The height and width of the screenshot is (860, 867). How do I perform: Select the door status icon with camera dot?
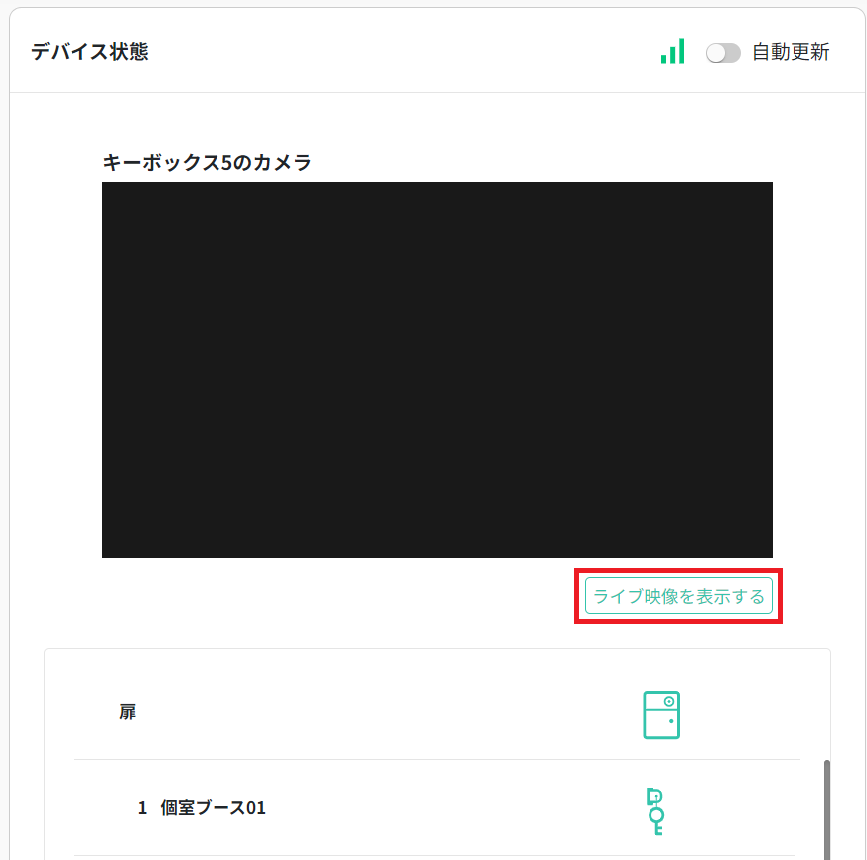[x=663, y=715]
